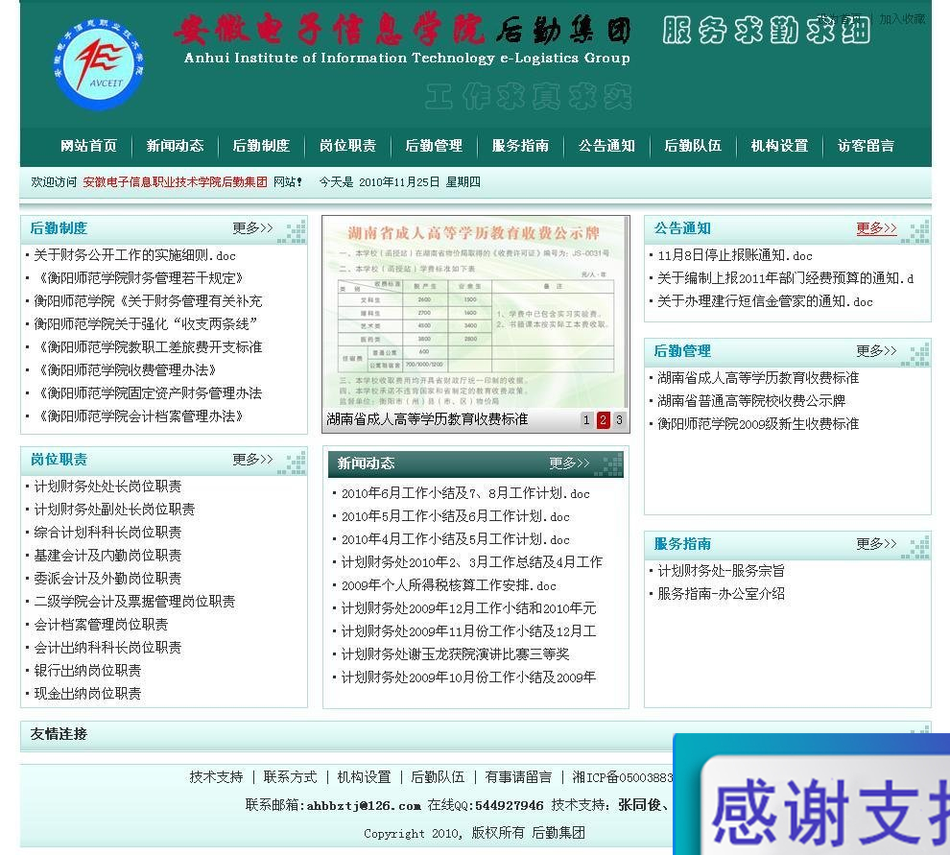Open 2010年4月工作小结及5月工作计划.doc
The width and height of the screenshot is (950, 855).
tap(456, 539)
